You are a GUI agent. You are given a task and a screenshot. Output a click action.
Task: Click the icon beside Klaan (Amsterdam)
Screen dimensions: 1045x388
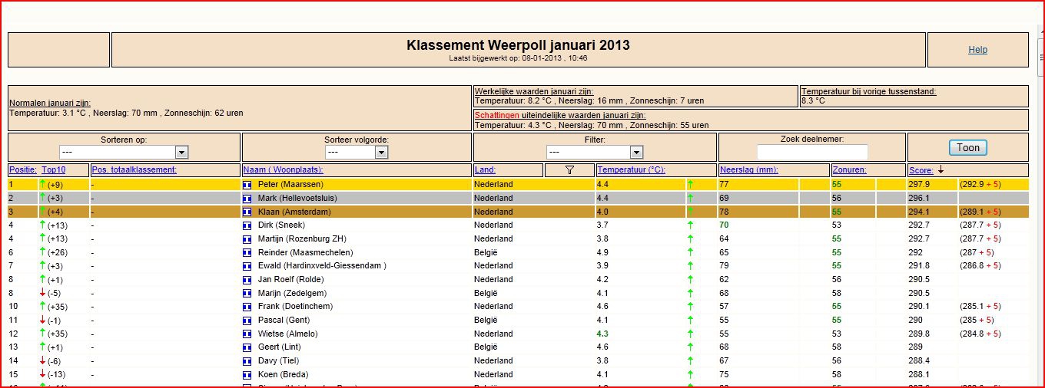coord(247,212)
